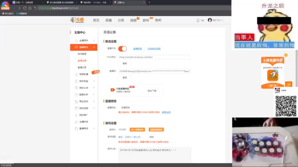Click the 切换推流线路 link
Screen dimensions: 298x167
[x=154, y=49]
